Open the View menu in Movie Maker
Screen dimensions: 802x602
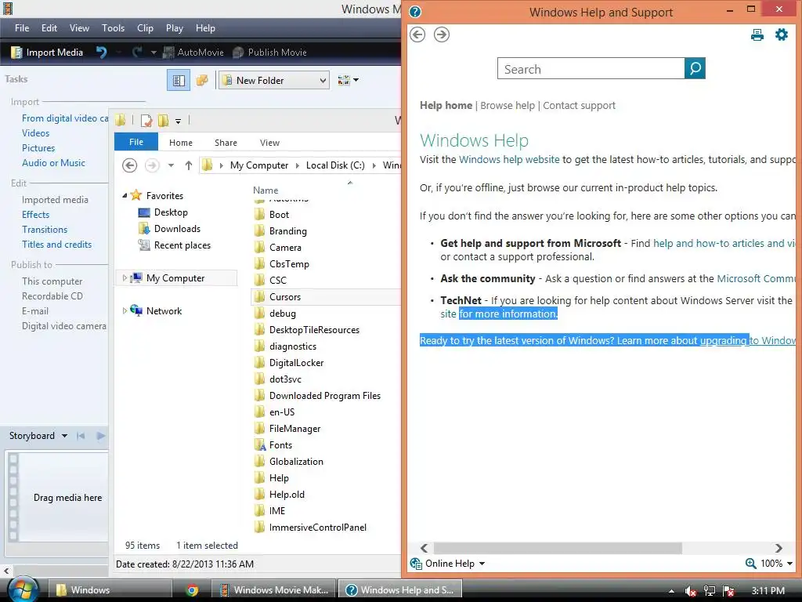(79, 28)
